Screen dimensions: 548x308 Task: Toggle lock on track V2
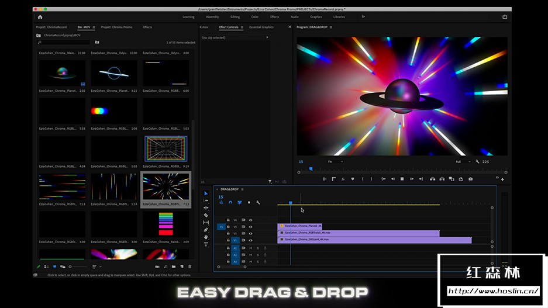(x=228, y=233)
